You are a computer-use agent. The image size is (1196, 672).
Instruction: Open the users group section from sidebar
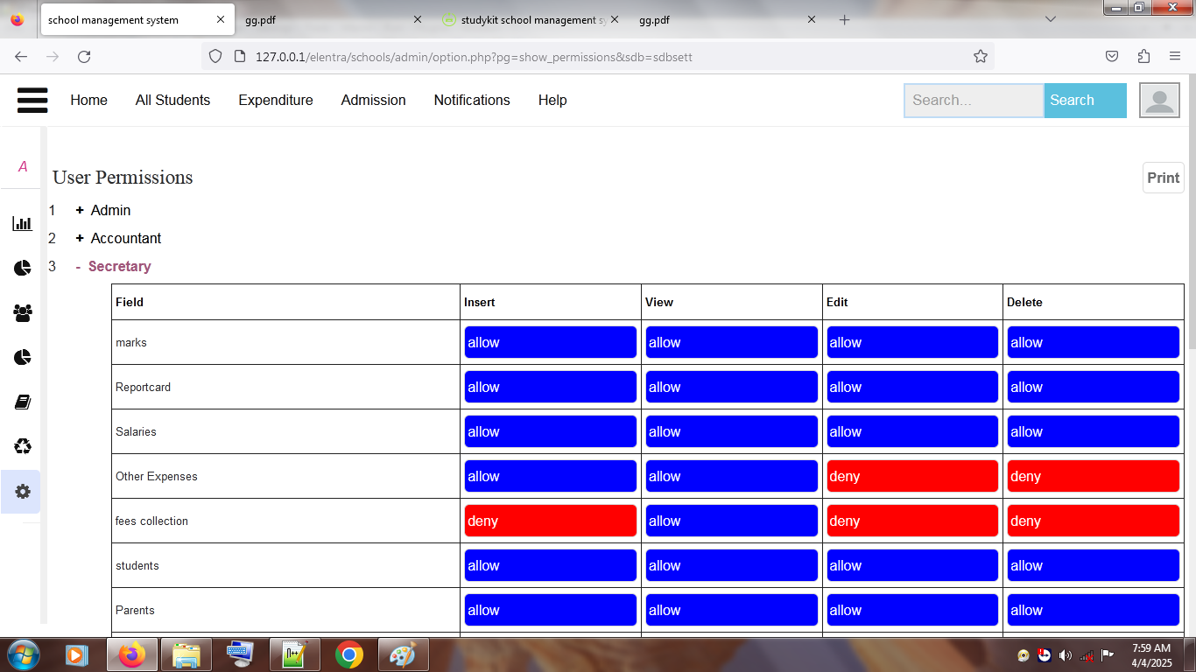[21, 312]
